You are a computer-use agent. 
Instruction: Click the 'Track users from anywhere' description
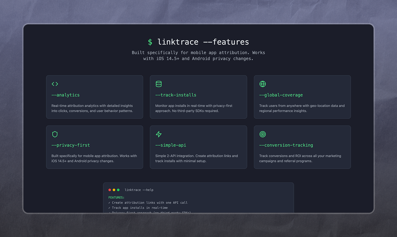pyautogui.click(x=302, y=108)
